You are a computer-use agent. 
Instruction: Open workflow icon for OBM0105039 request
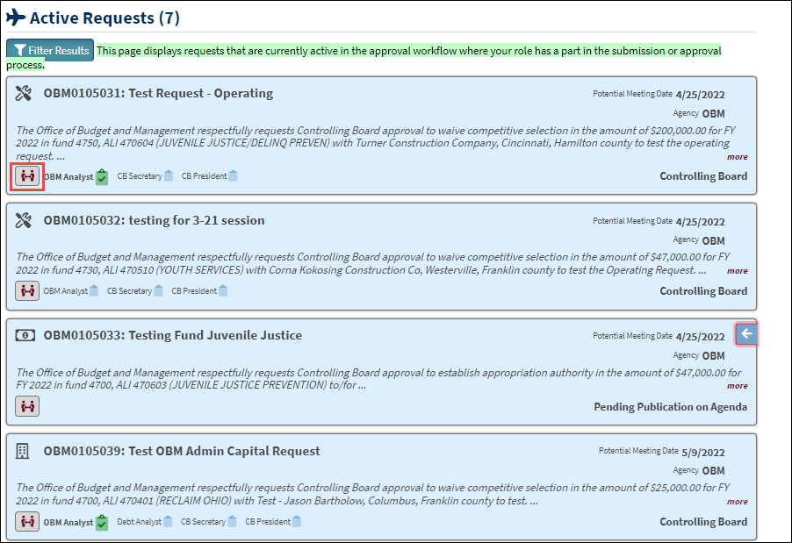tap(27, 522)
